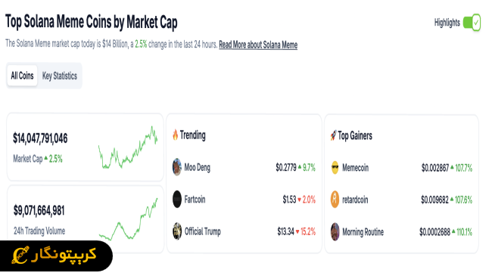492x276 pixels.
Task: Switch to the Key Statistics tab
Action: point(60,76)
